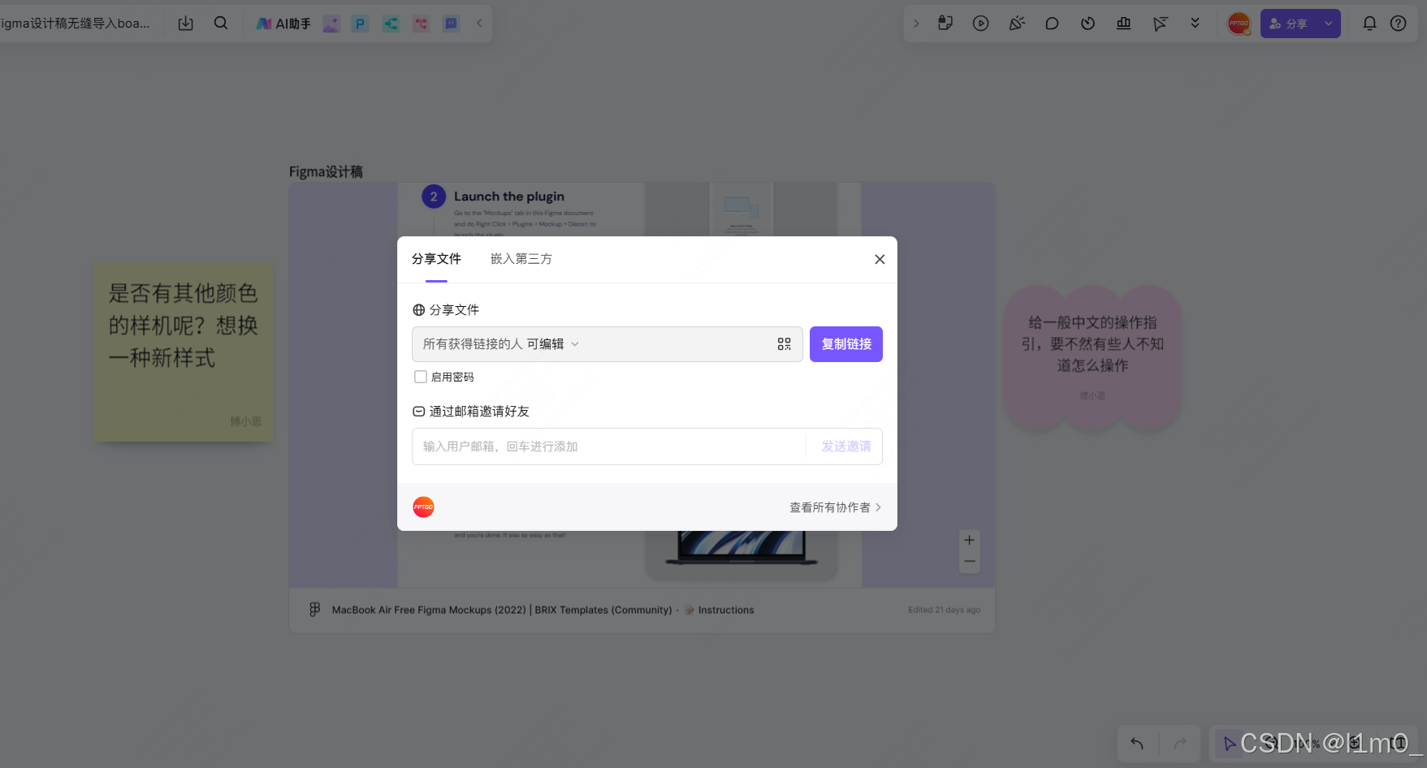
Task: Select the pointer tool in the bottom bar
Action: pos(1230,744)
